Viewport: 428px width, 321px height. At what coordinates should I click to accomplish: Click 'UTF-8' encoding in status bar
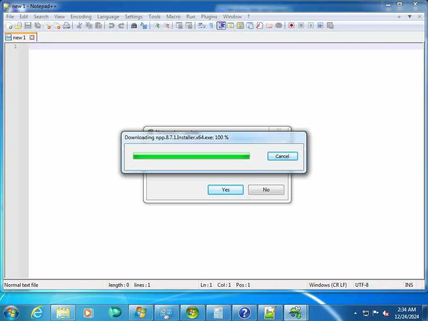(362, 285)
